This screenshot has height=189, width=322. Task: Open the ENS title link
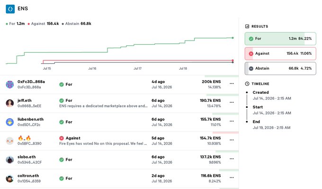[x=23, y=8]
